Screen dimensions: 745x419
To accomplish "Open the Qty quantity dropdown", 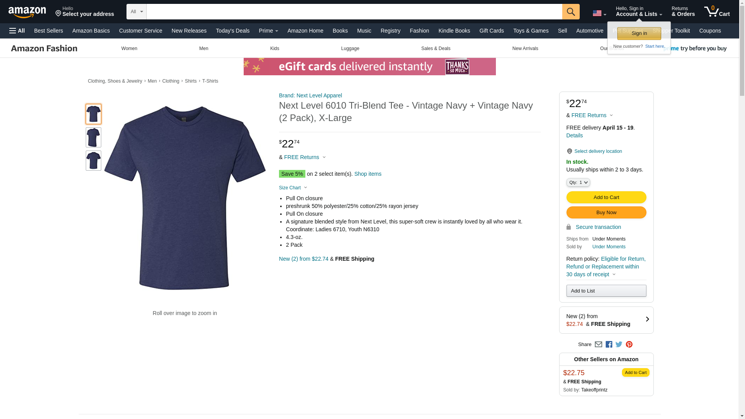I will coord(578,182).
